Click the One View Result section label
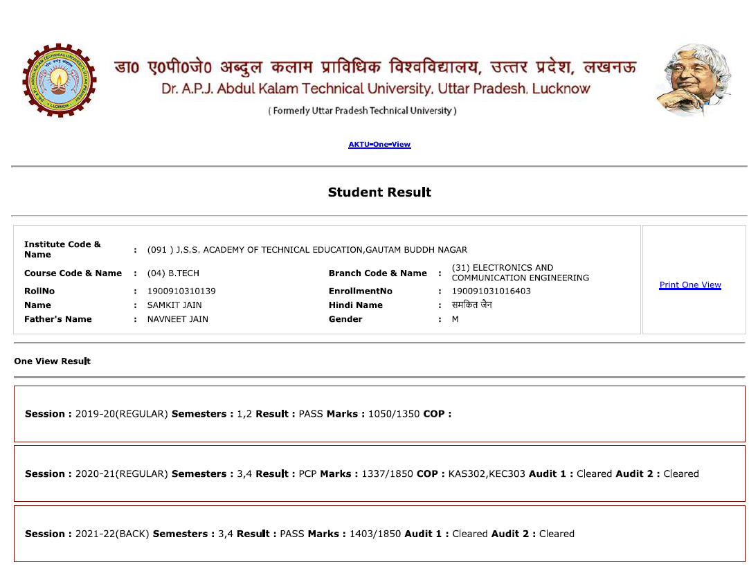 pos(52,361)
